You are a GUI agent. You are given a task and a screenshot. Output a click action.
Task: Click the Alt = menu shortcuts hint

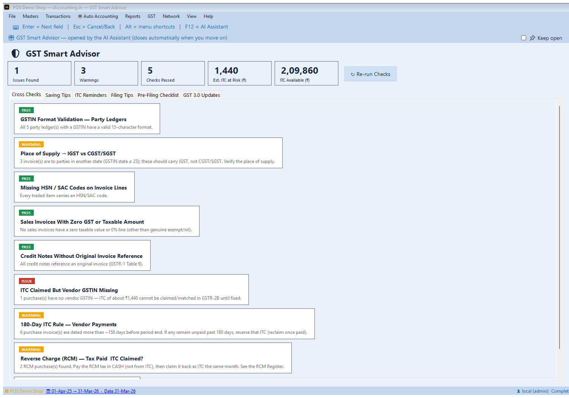(x=150, y=27)
